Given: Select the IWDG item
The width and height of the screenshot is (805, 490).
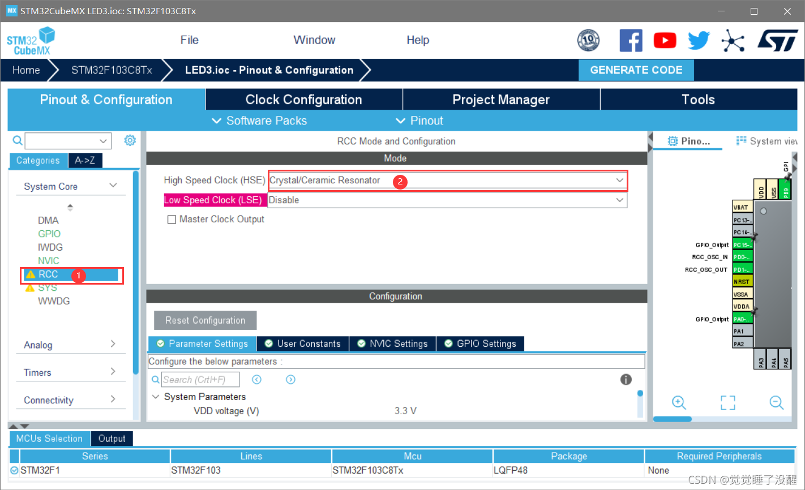Looking at the screenshot, I should [50, 247].
